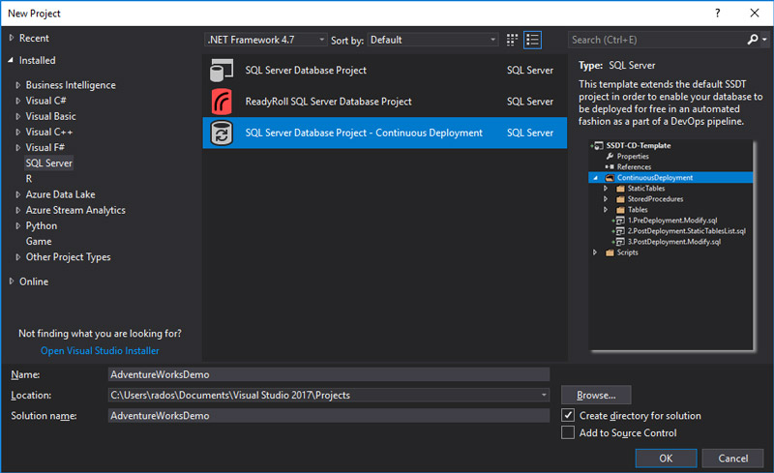This screenshot has height=473, width=774.
Task: Expand the Visual C++ node
Action: (x=18, y=132)
